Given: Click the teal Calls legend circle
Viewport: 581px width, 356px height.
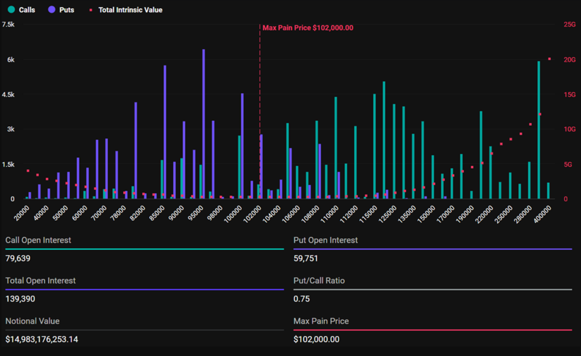Looking at the screenshot, I should click(11, 9).
